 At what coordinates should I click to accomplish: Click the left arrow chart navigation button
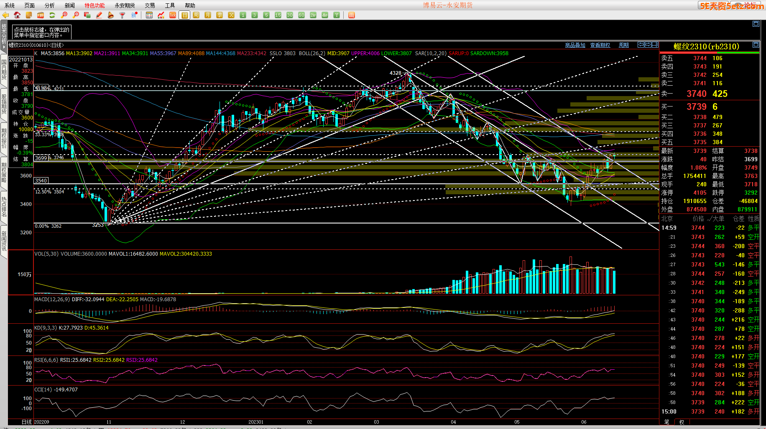point(641,45)
